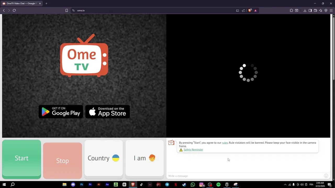Select the OmeTV Video Chat tab
Screen dimensions: 335x188
21,3
